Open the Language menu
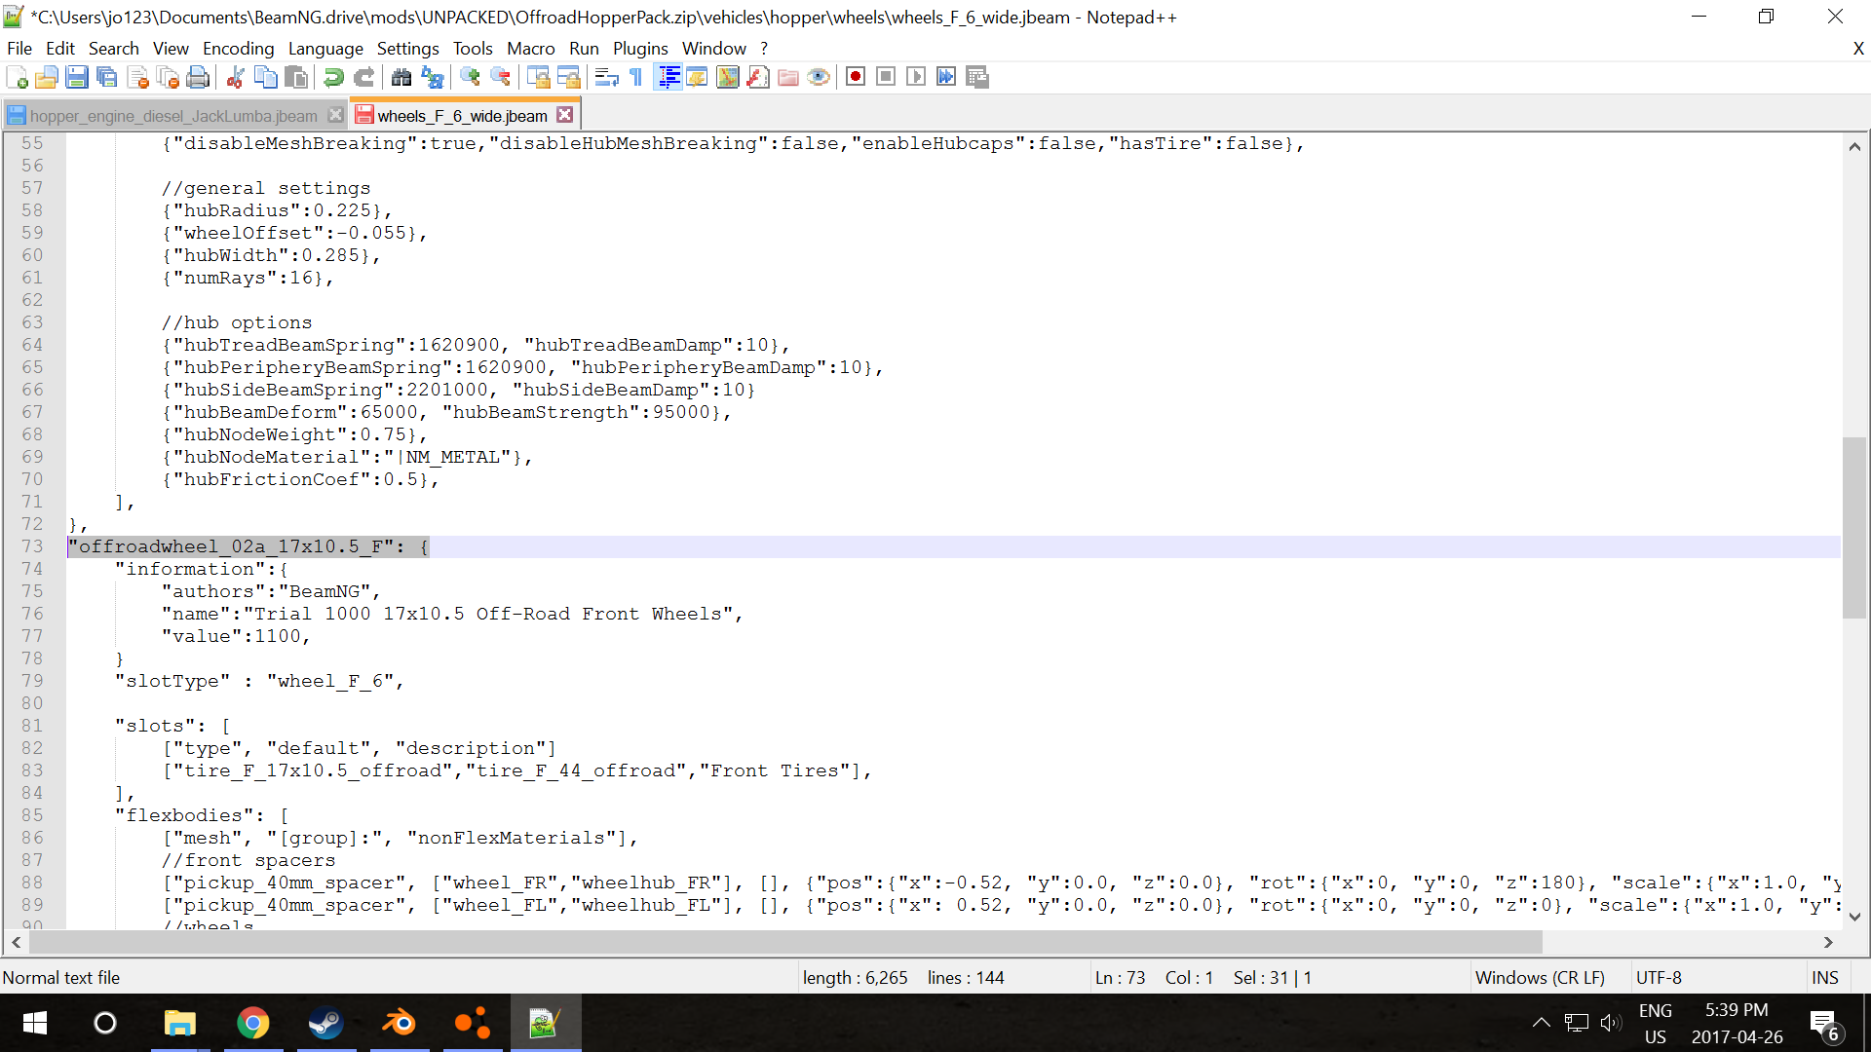This screenshot has height=1052, width=1871. [325, 49]
